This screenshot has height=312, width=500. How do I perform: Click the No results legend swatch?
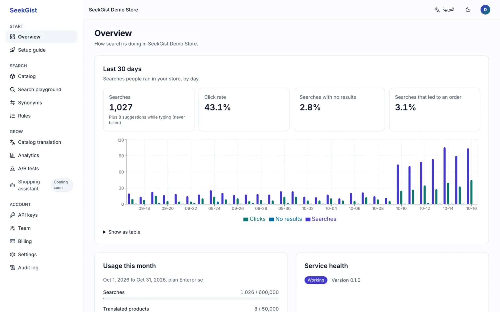tap(271, 219)
